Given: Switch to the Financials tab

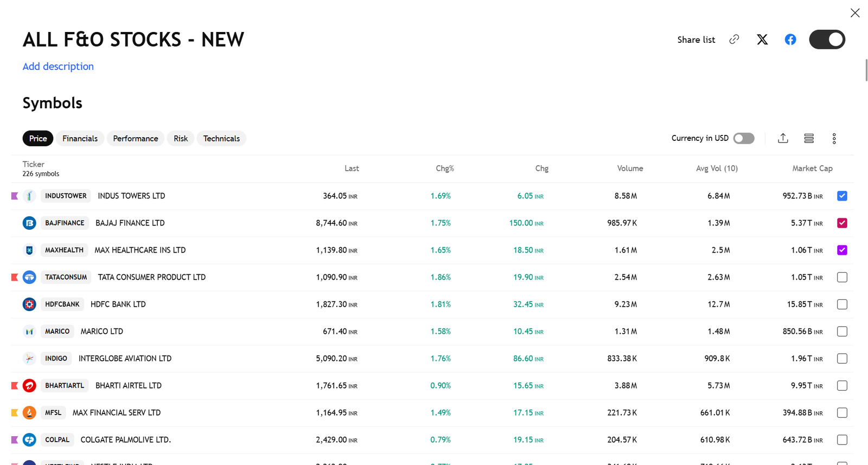Looking at the screenshot, I should [x=80, y=138].
